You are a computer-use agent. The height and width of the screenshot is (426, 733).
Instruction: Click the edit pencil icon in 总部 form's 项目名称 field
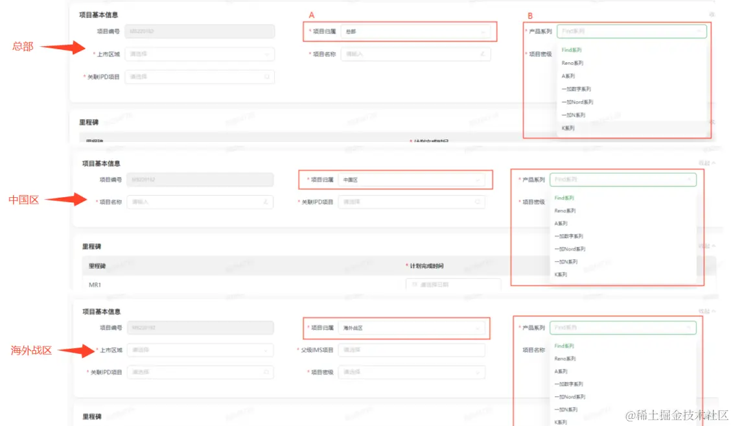point(482,54)
